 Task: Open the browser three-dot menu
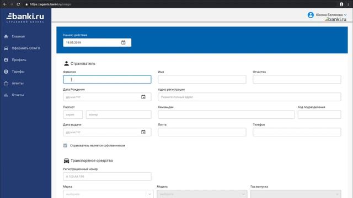coord(348,4)
